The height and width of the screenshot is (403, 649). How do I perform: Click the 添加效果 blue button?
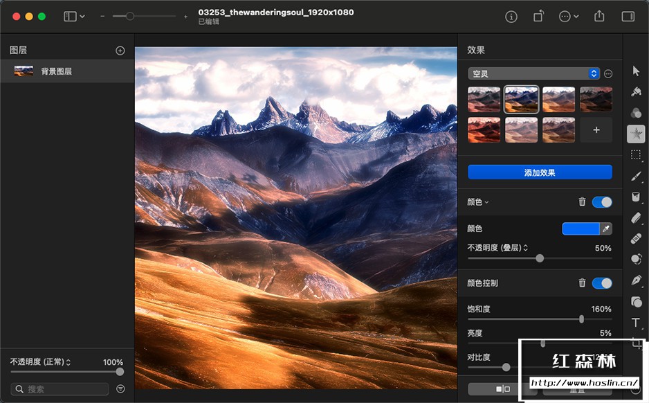tap(540, 172)
